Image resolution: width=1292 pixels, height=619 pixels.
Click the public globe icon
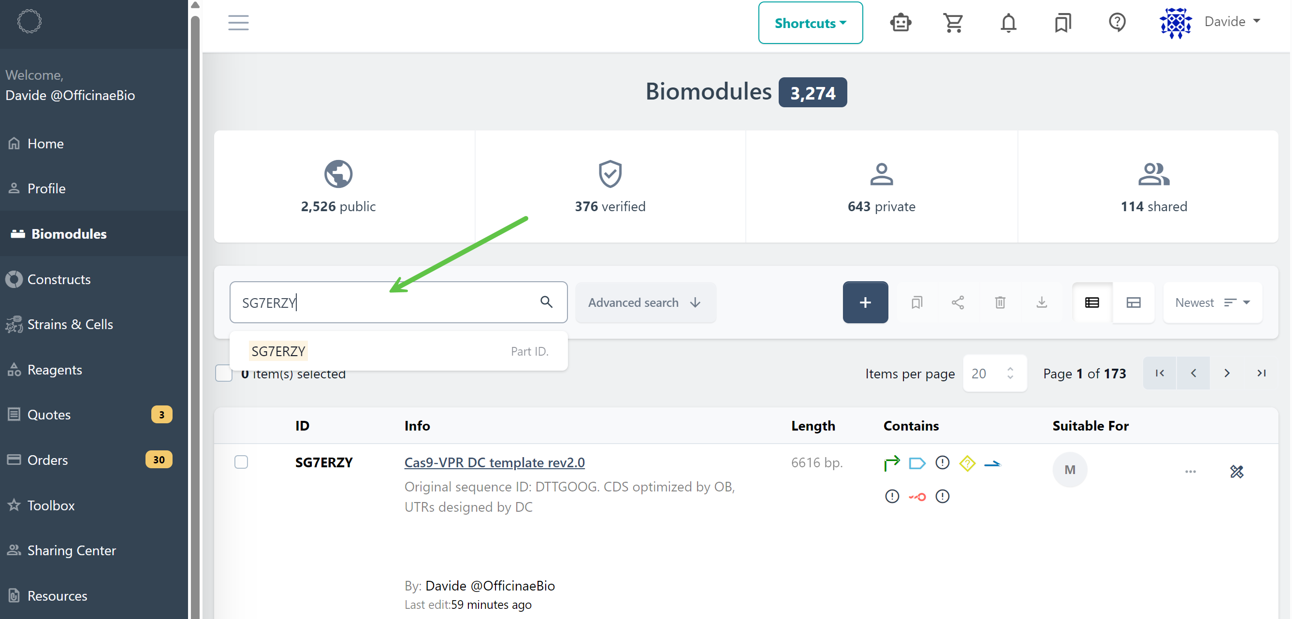click(x=338, y=174)
